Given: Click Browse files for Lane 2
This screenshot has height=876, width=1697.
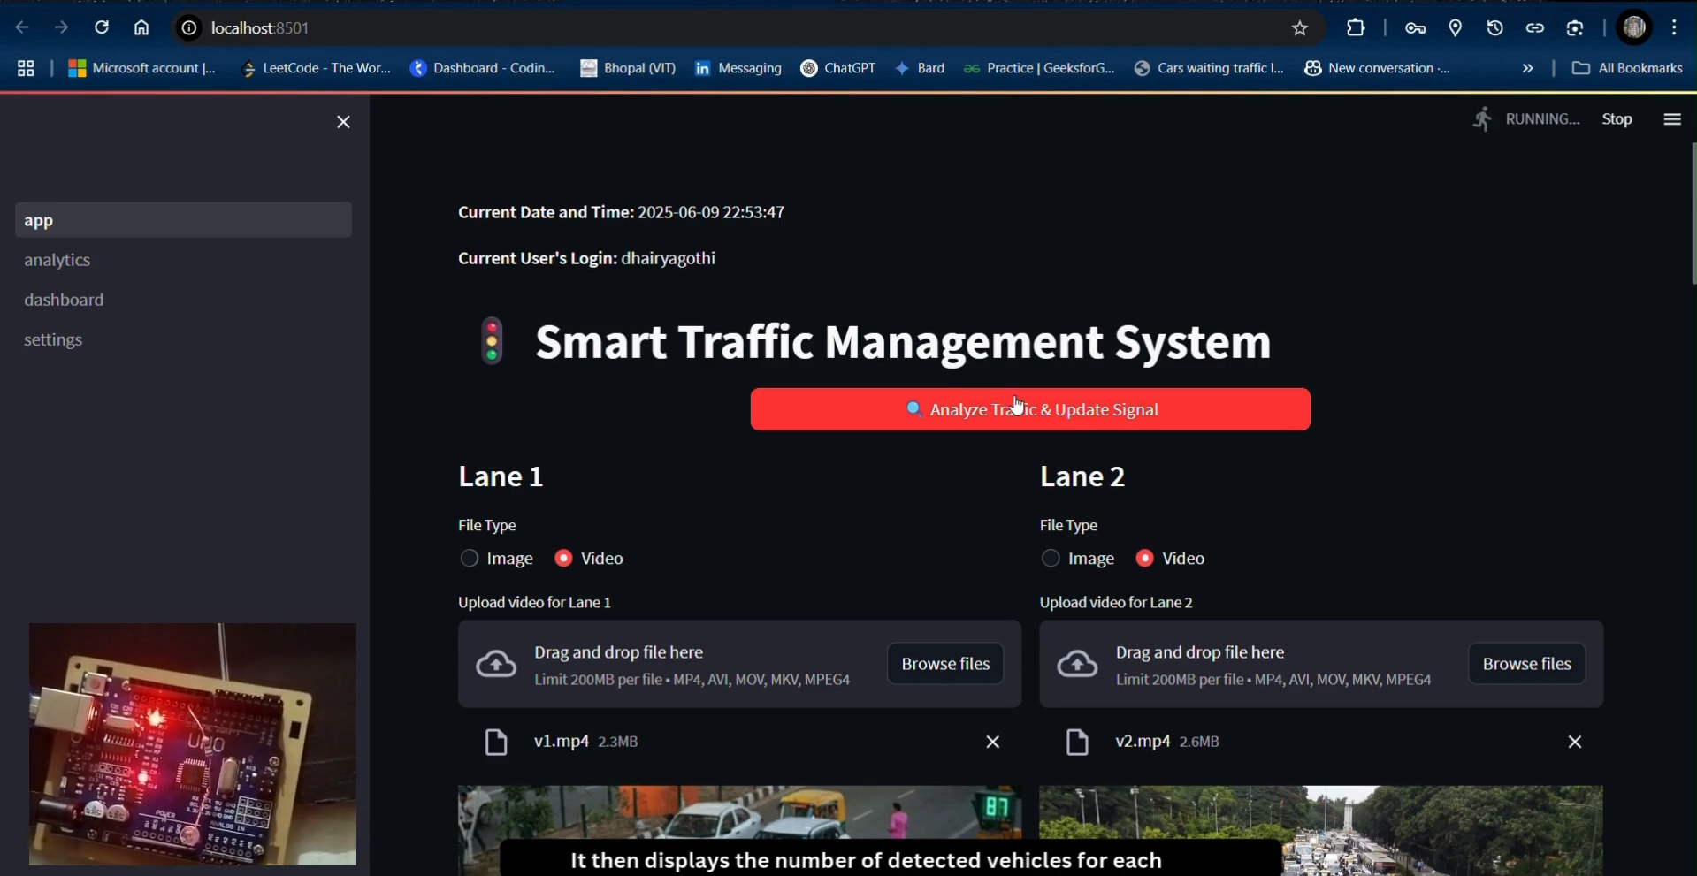Looking at the screenshot, I should point(1526,664).
